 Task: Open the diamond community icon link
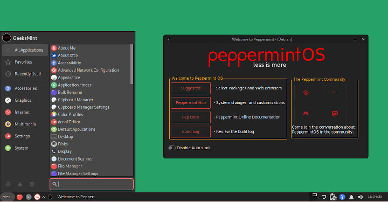pyautogui.click(x=306, y=93)
